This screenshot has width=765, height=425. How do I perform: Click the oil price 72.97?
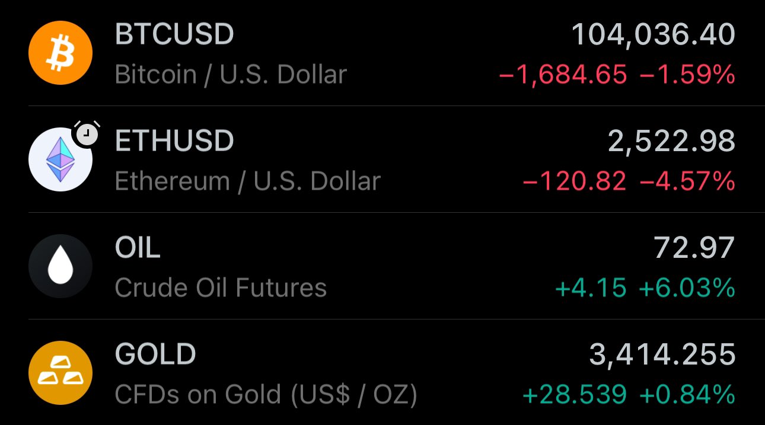point(694,248)
